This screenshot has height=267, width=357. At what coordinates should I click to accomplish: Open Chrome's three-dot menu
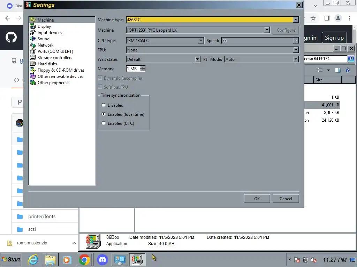(x=349, y=18)
